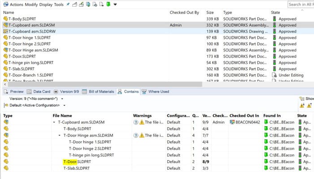The height and width of the screenshot is (179, 314).
Task: Select T-Slab.SLDPRT in Contains tree
Action: point(77,168)
